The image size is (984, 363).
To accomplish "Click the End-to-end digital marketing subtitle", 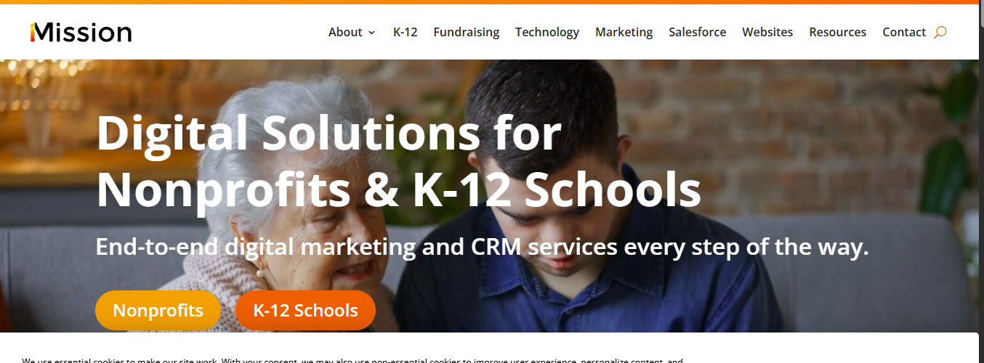I will coord(482,247).
